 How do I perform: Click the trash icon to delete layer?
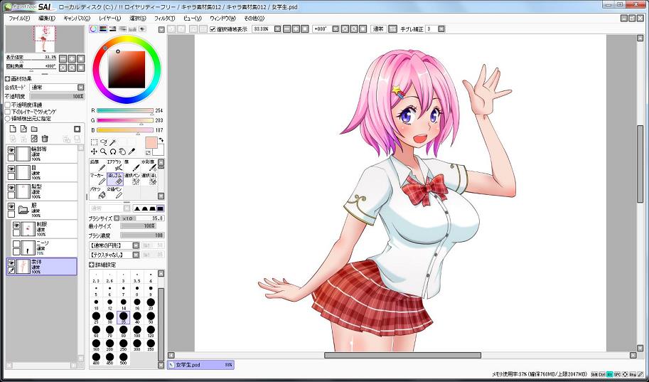(45, 139)
